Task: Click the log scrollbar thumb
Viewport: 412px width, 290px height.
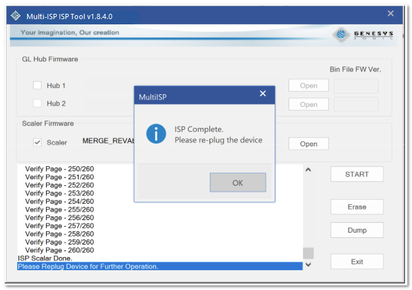Action: 308,253
